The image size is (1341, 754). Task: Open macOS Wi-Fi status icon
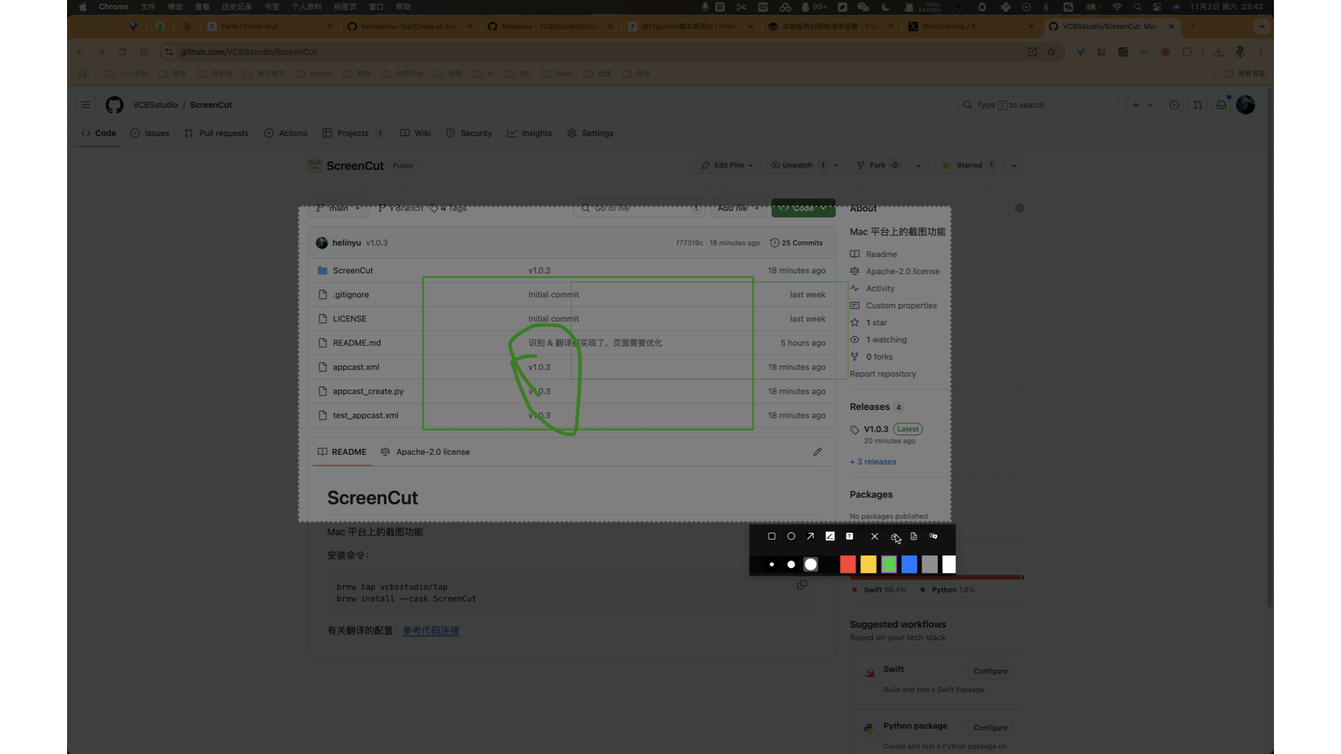coord(1117,7)
